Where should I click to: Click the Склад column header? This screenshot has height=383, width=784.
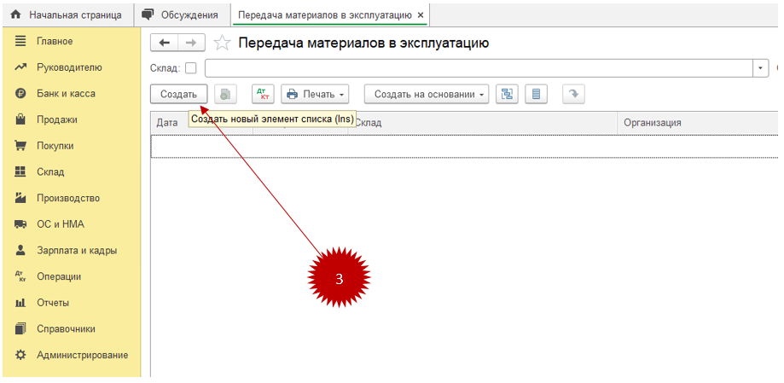(x=483, y=123)
